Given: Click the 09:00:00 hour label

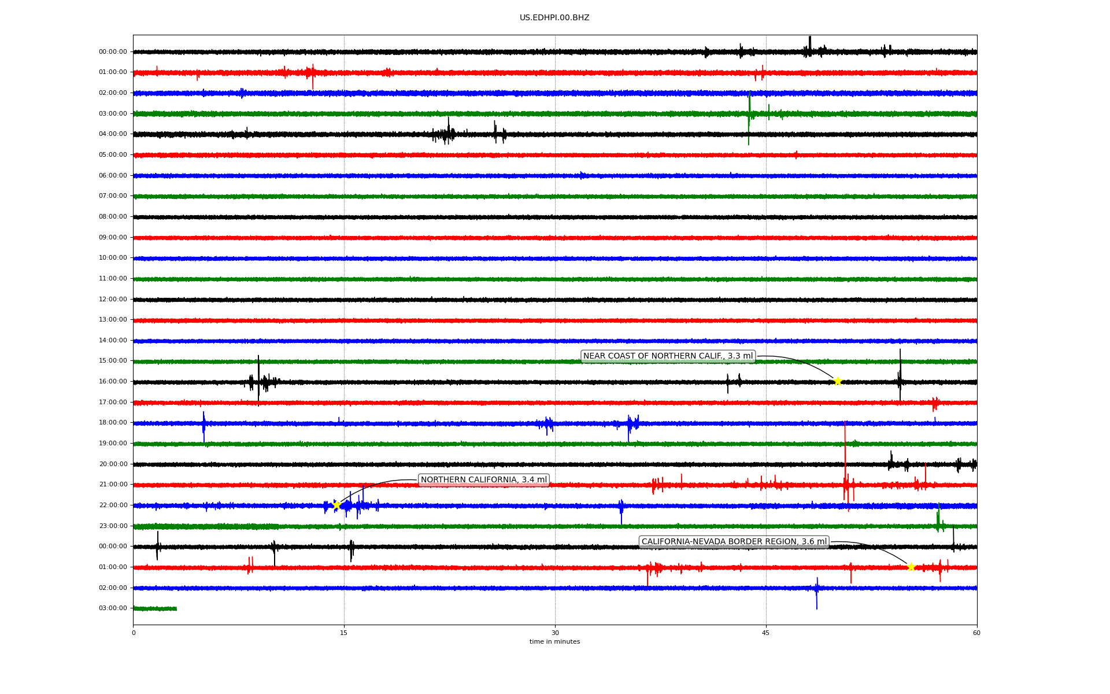Looking at the screenshot, I should pyautogui.click(x=113, y=238).
